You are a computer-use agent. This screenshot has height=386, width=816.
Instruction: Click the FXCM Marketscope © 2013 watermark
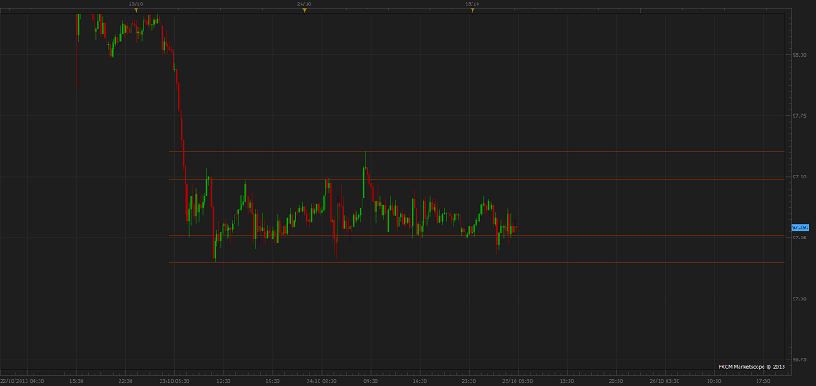pos(752,367)
